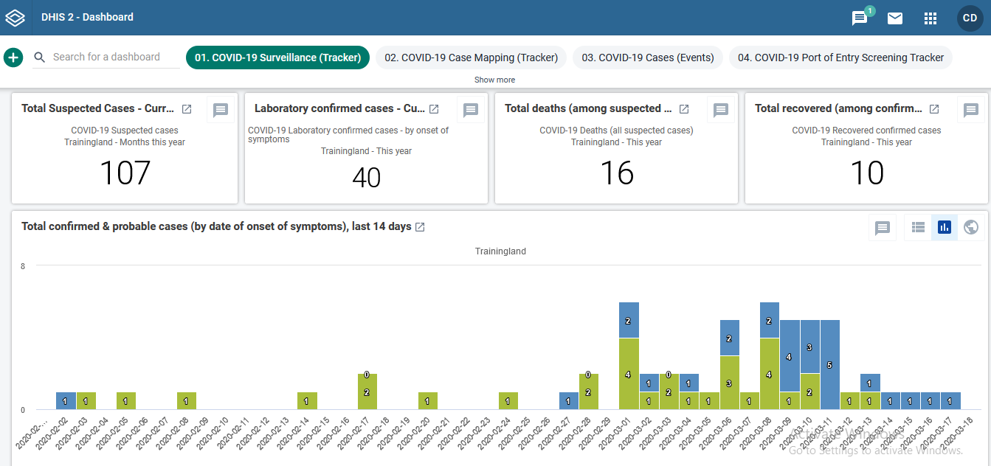Open confirmed & probable cases chart externally
This screenshot has width=991, height=466.
[x=420, y=227]
